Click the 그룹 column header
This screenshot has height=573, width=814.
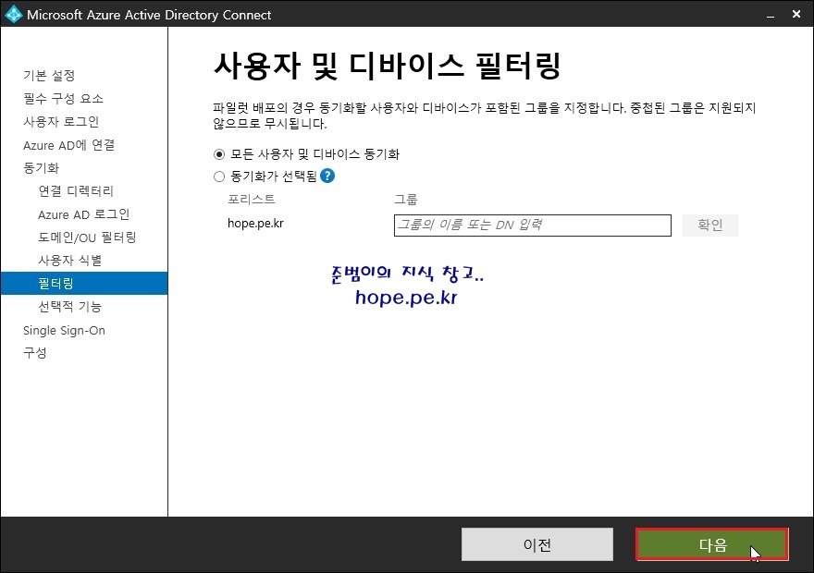pyautogui.click(x=406, y=199)
